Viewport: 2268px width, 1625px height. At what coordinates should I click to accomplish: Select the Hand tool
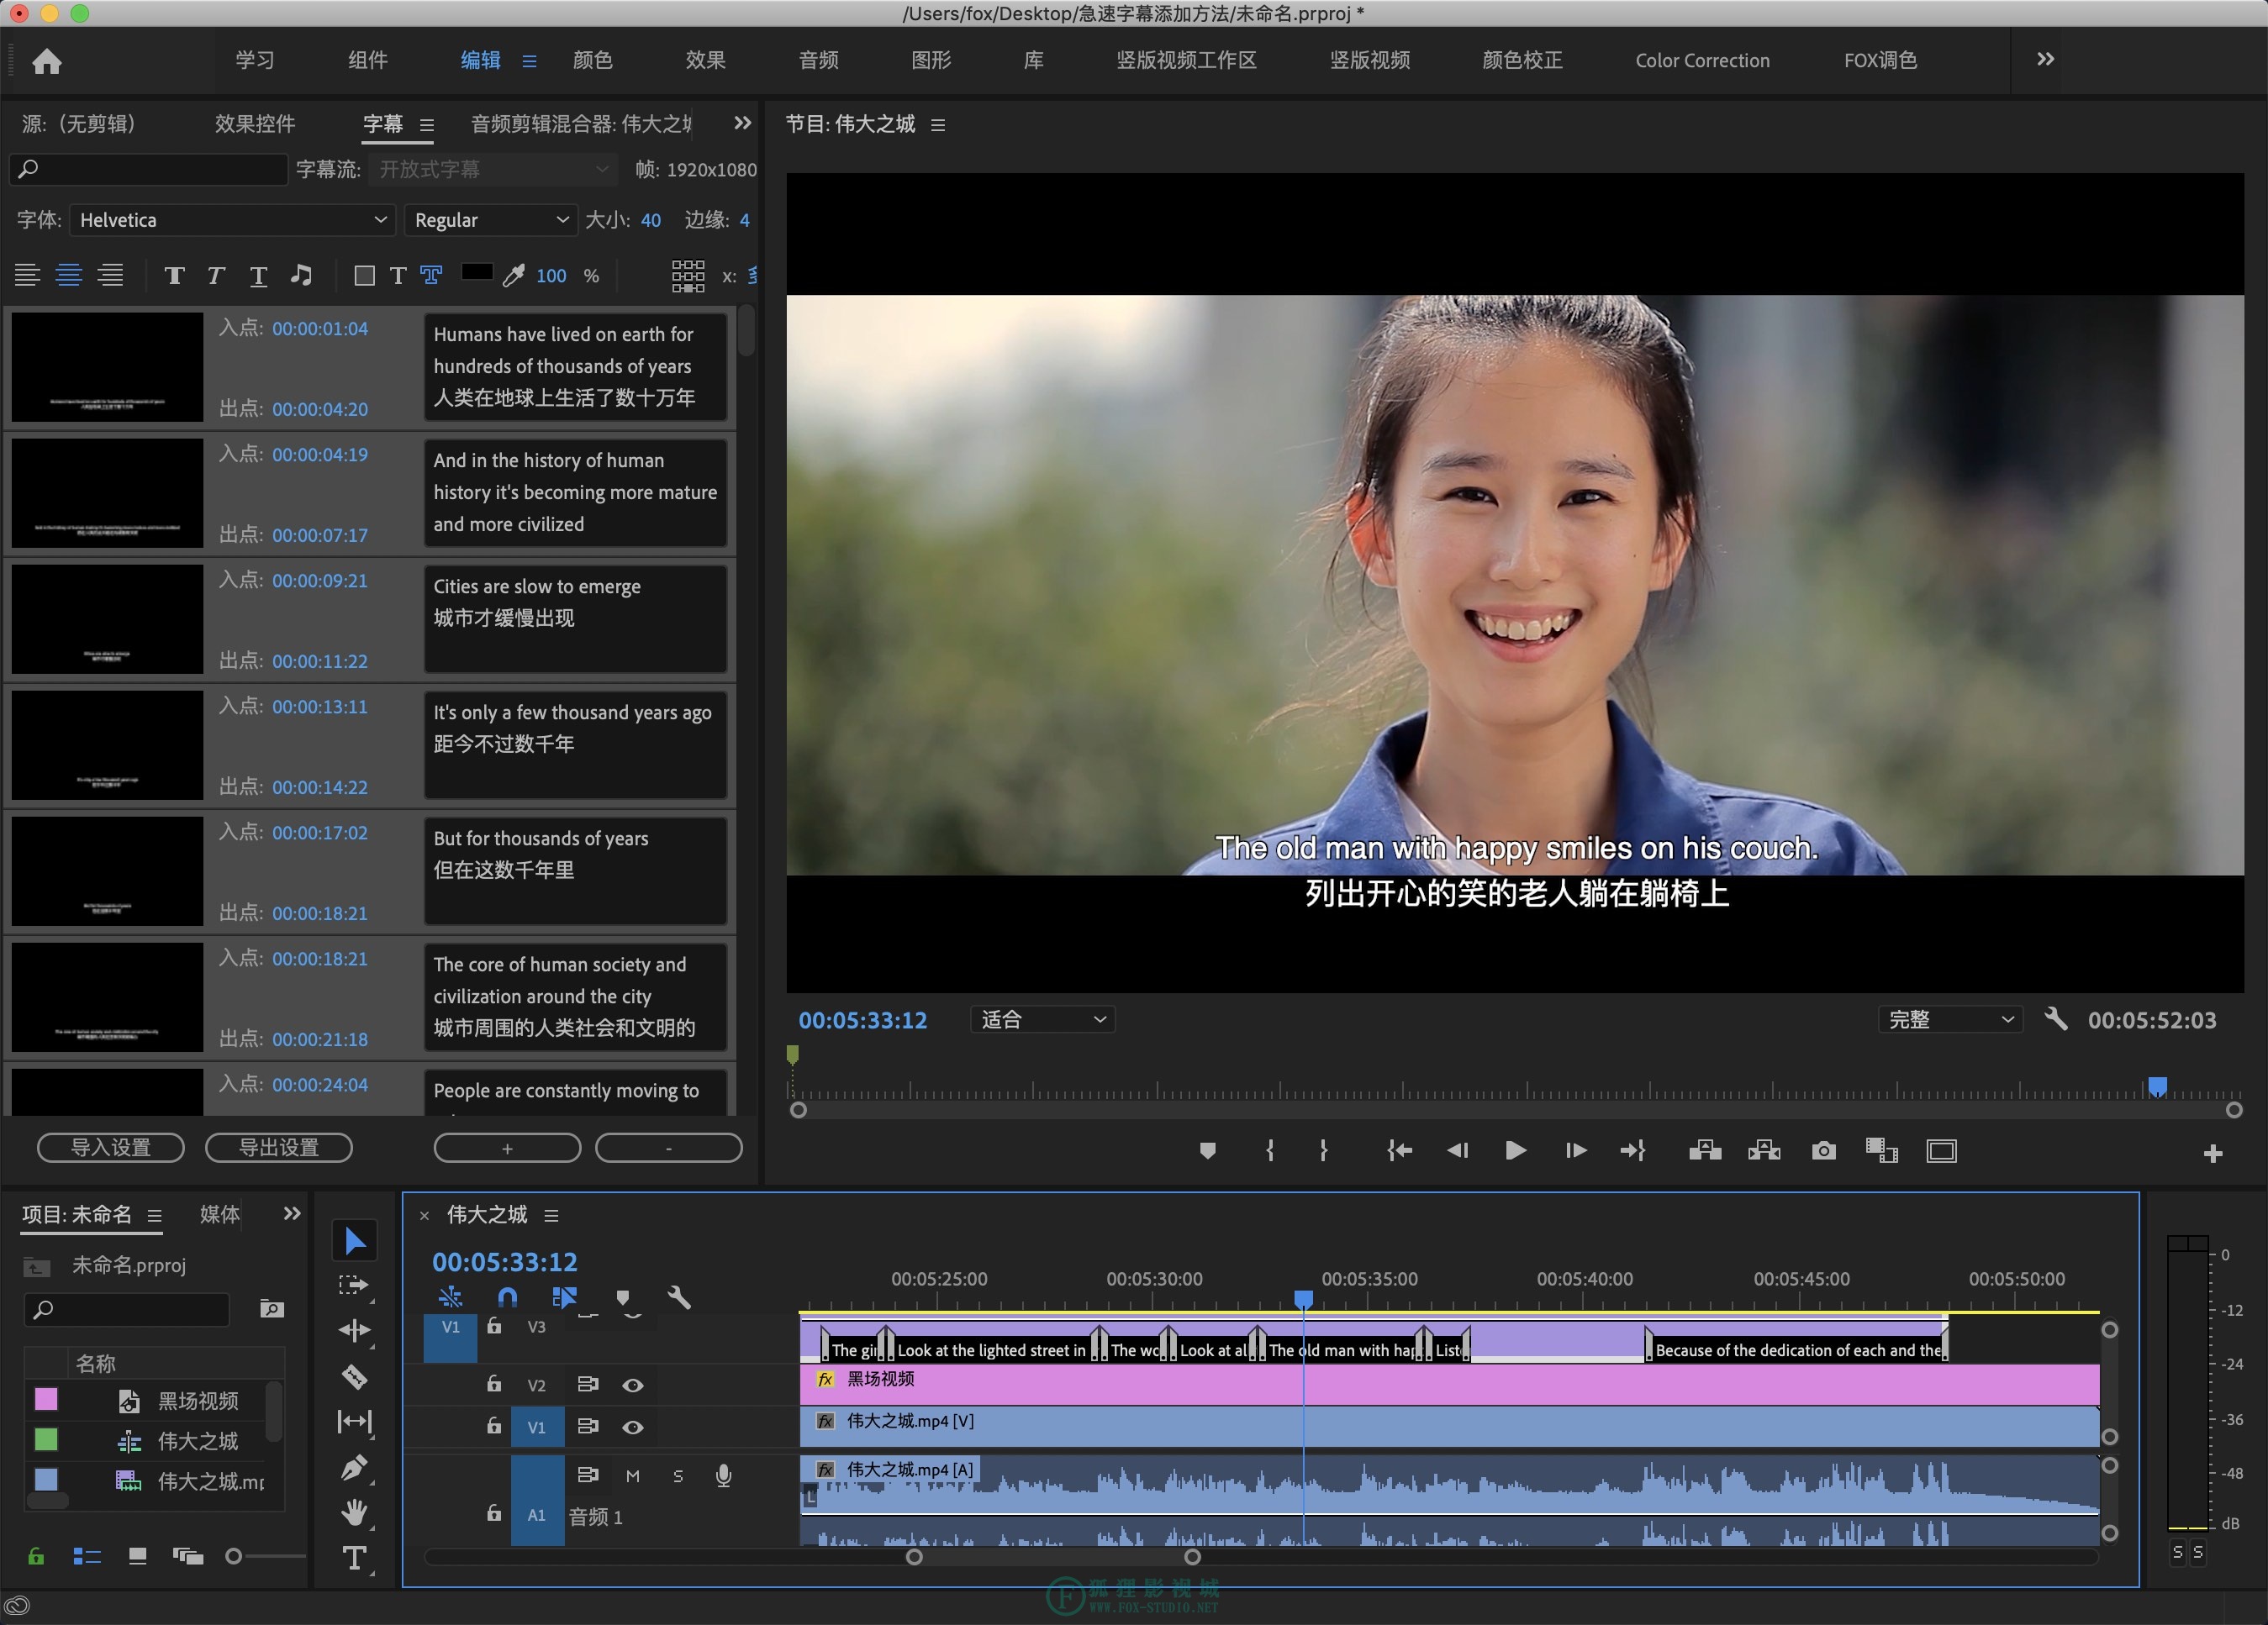[x=354, y=1512]
